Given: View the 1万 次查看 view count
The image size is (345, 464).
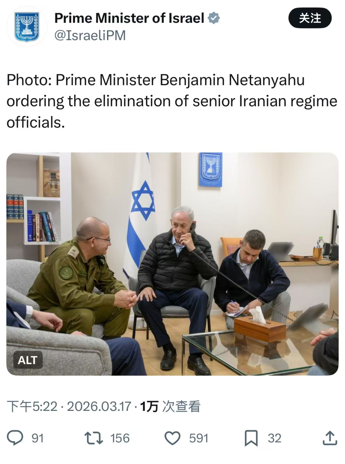Looking at the screenshot, I should [170, 406].
